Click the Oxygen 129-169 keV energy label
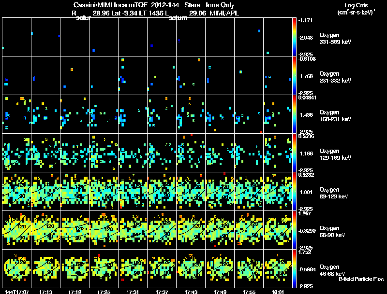Screen dimensions: 387x294 335,154
